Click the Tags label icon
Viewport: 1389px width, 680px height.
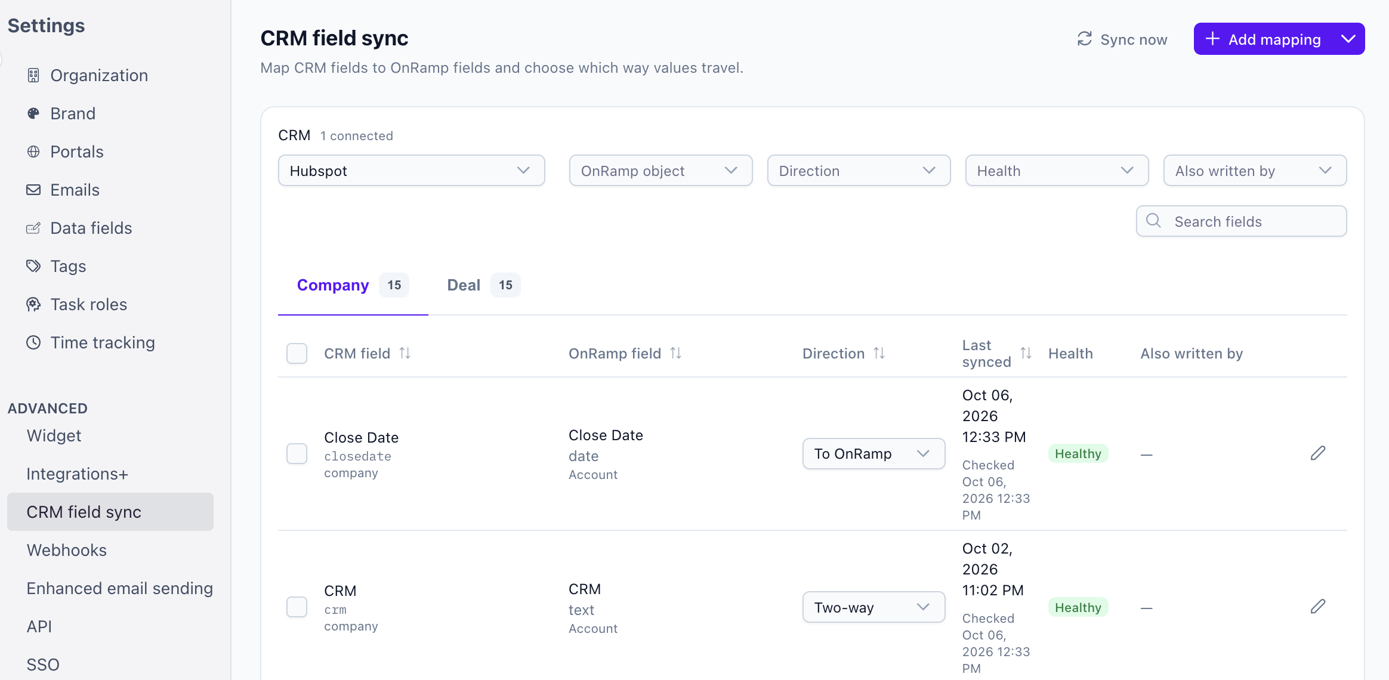[x=33, y=266]
